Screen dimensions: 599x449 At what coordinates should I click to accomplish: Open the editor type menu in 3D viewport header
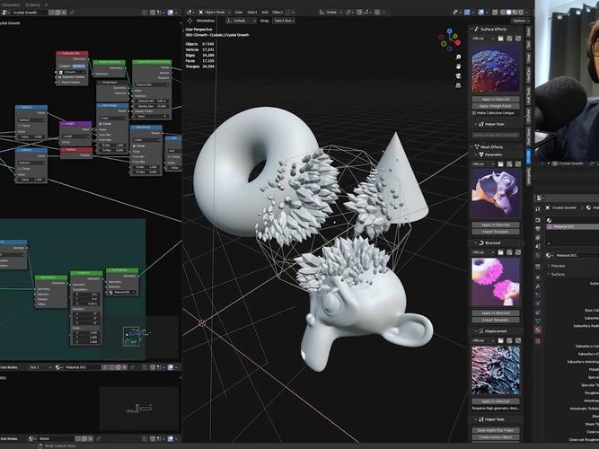190,13
